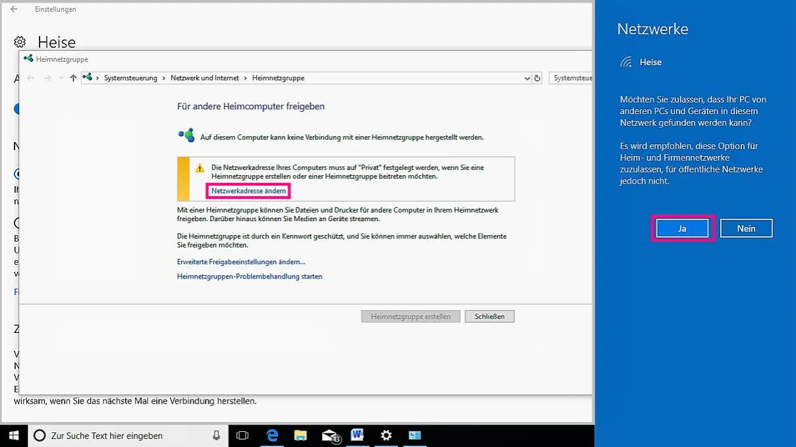Switch to Word in the taskbar
The height and width of the screenshot is (447, 796).
click(358, 435)
